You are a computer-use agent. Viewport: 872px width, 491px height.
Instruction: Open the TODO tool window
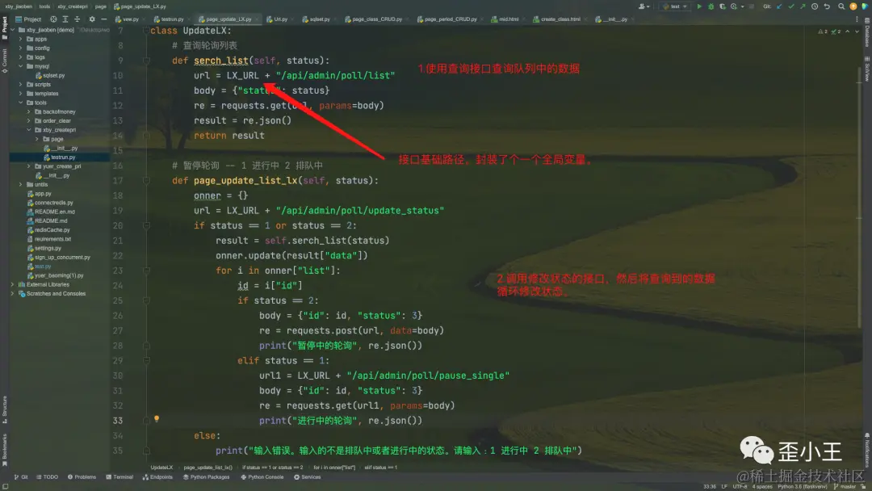48,477
